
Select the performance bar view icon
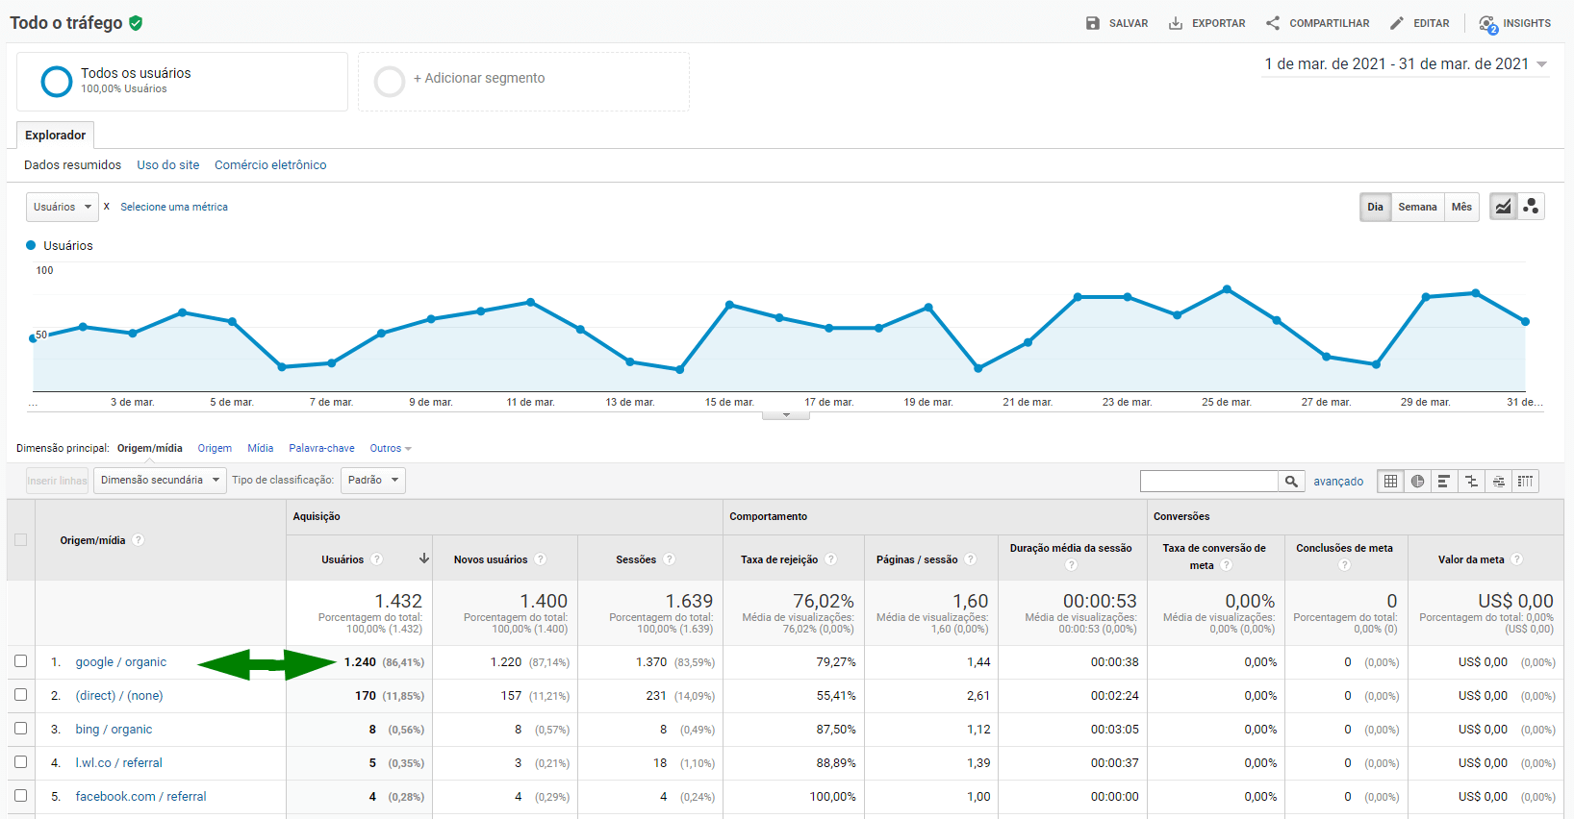[1444, 482]
